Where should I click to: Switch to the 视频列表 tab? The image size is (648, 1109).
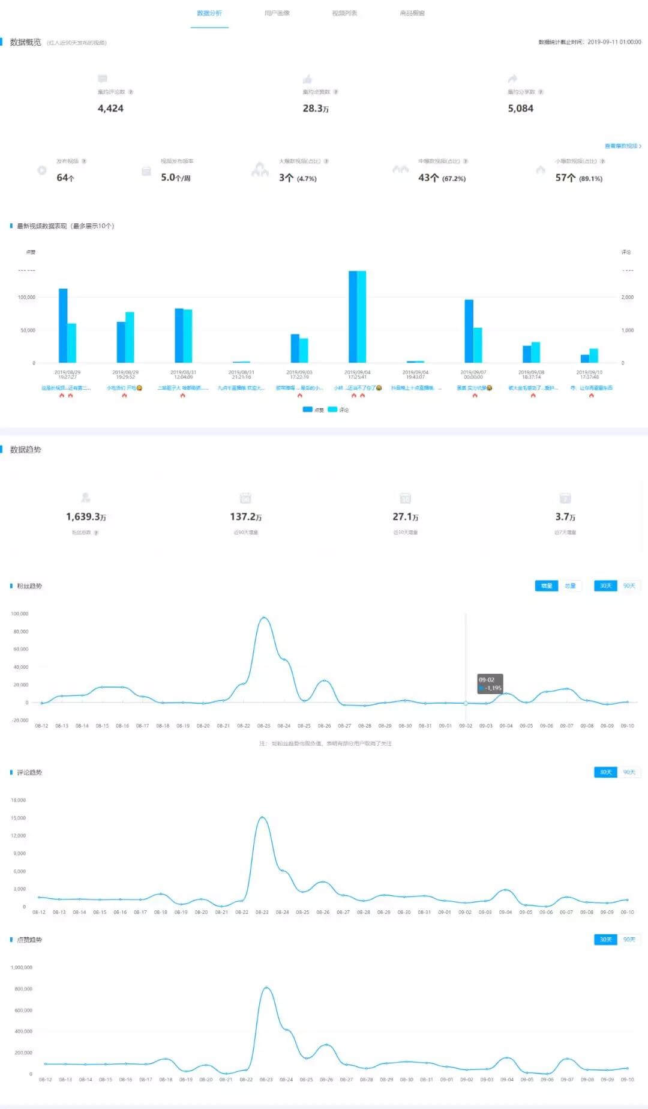click(x=344, y=13)
